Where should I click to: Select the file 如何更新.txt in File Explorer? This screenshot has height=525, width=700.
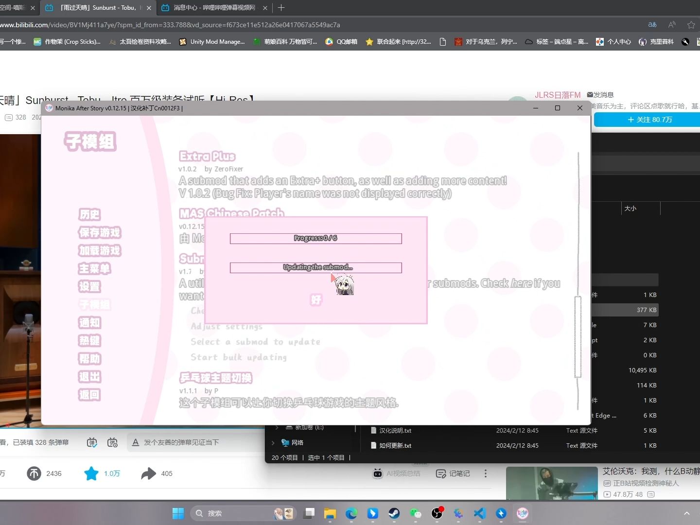(x=391, y=446)
